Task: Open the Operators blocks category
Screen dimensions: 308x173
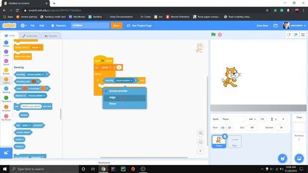Action: 6,99
